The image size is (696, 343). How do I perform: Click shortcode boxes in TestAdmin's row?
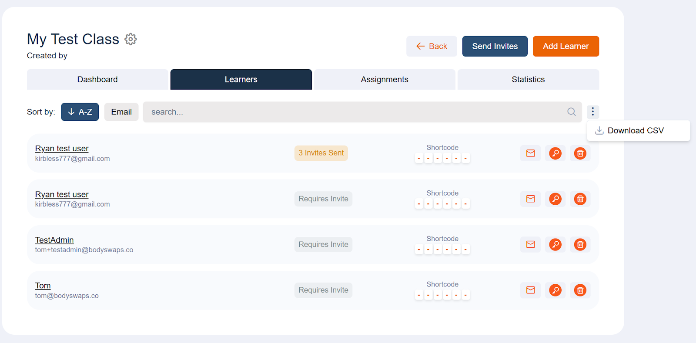point(442,250)
